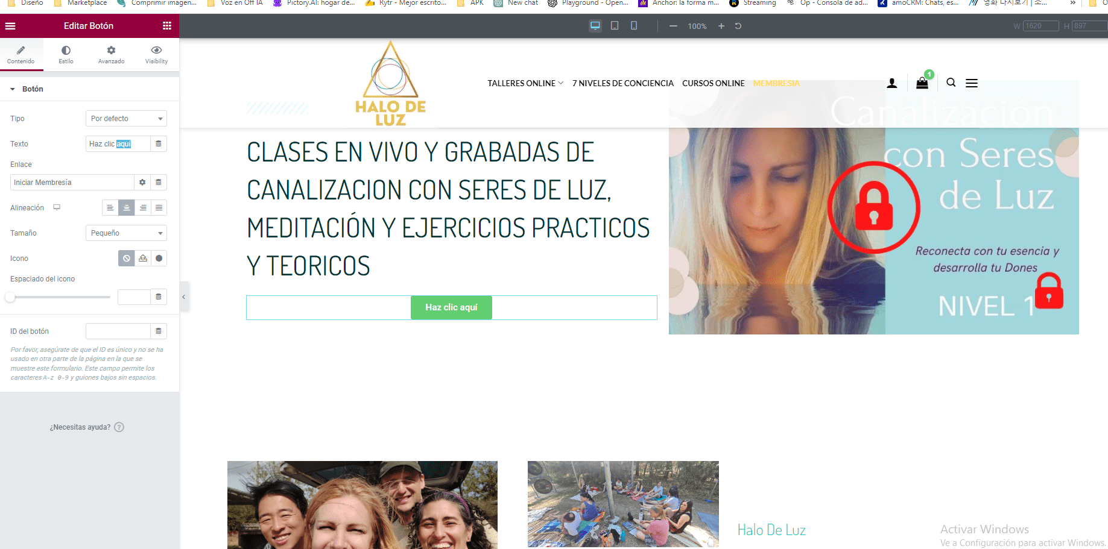The height and width of the screenshot is (549, 1108).
Task: Set button alignment to justified
Action: click(159, 208)
